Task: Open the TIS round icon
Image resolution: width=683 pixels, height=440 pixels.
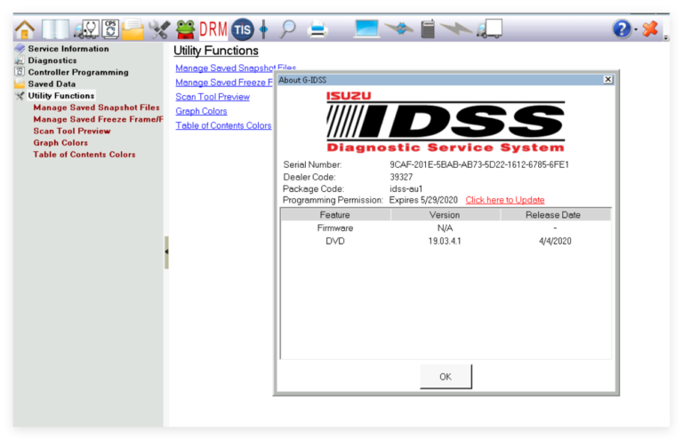Action: (x=242, y=29)
